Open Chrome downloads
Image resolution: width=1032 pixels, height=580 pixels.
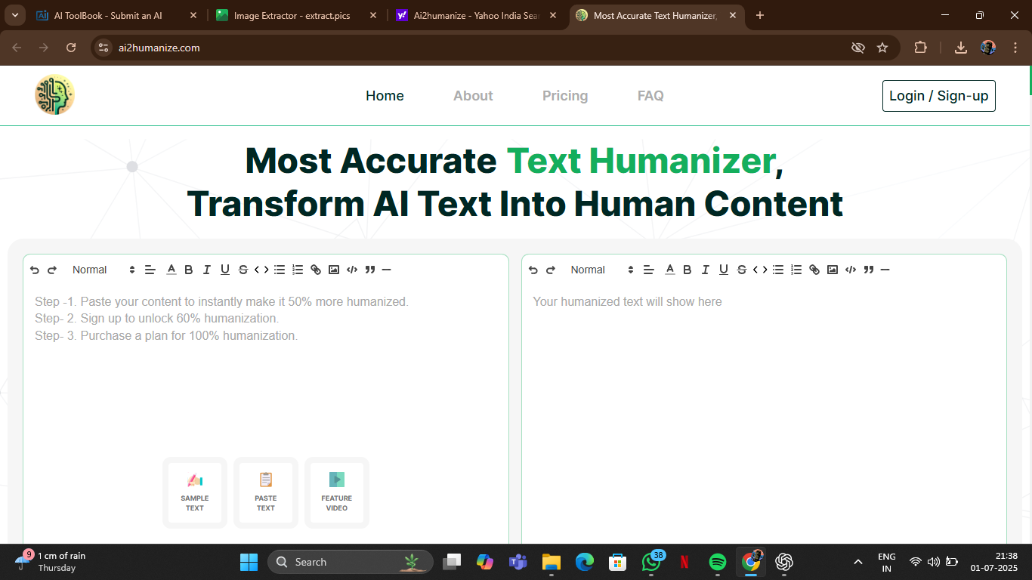961,48
